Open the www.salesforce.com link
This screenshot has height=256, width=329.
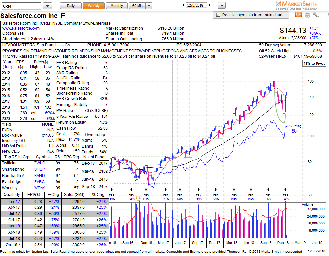21,28
